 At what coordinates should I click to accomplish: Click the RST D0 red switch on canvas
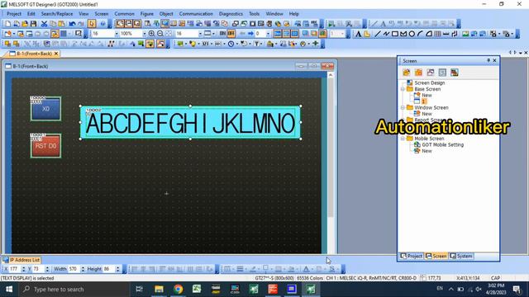[46, 146]
